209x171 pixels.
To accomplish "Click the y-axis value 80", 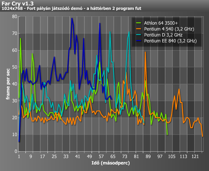I will coord(14,17).
